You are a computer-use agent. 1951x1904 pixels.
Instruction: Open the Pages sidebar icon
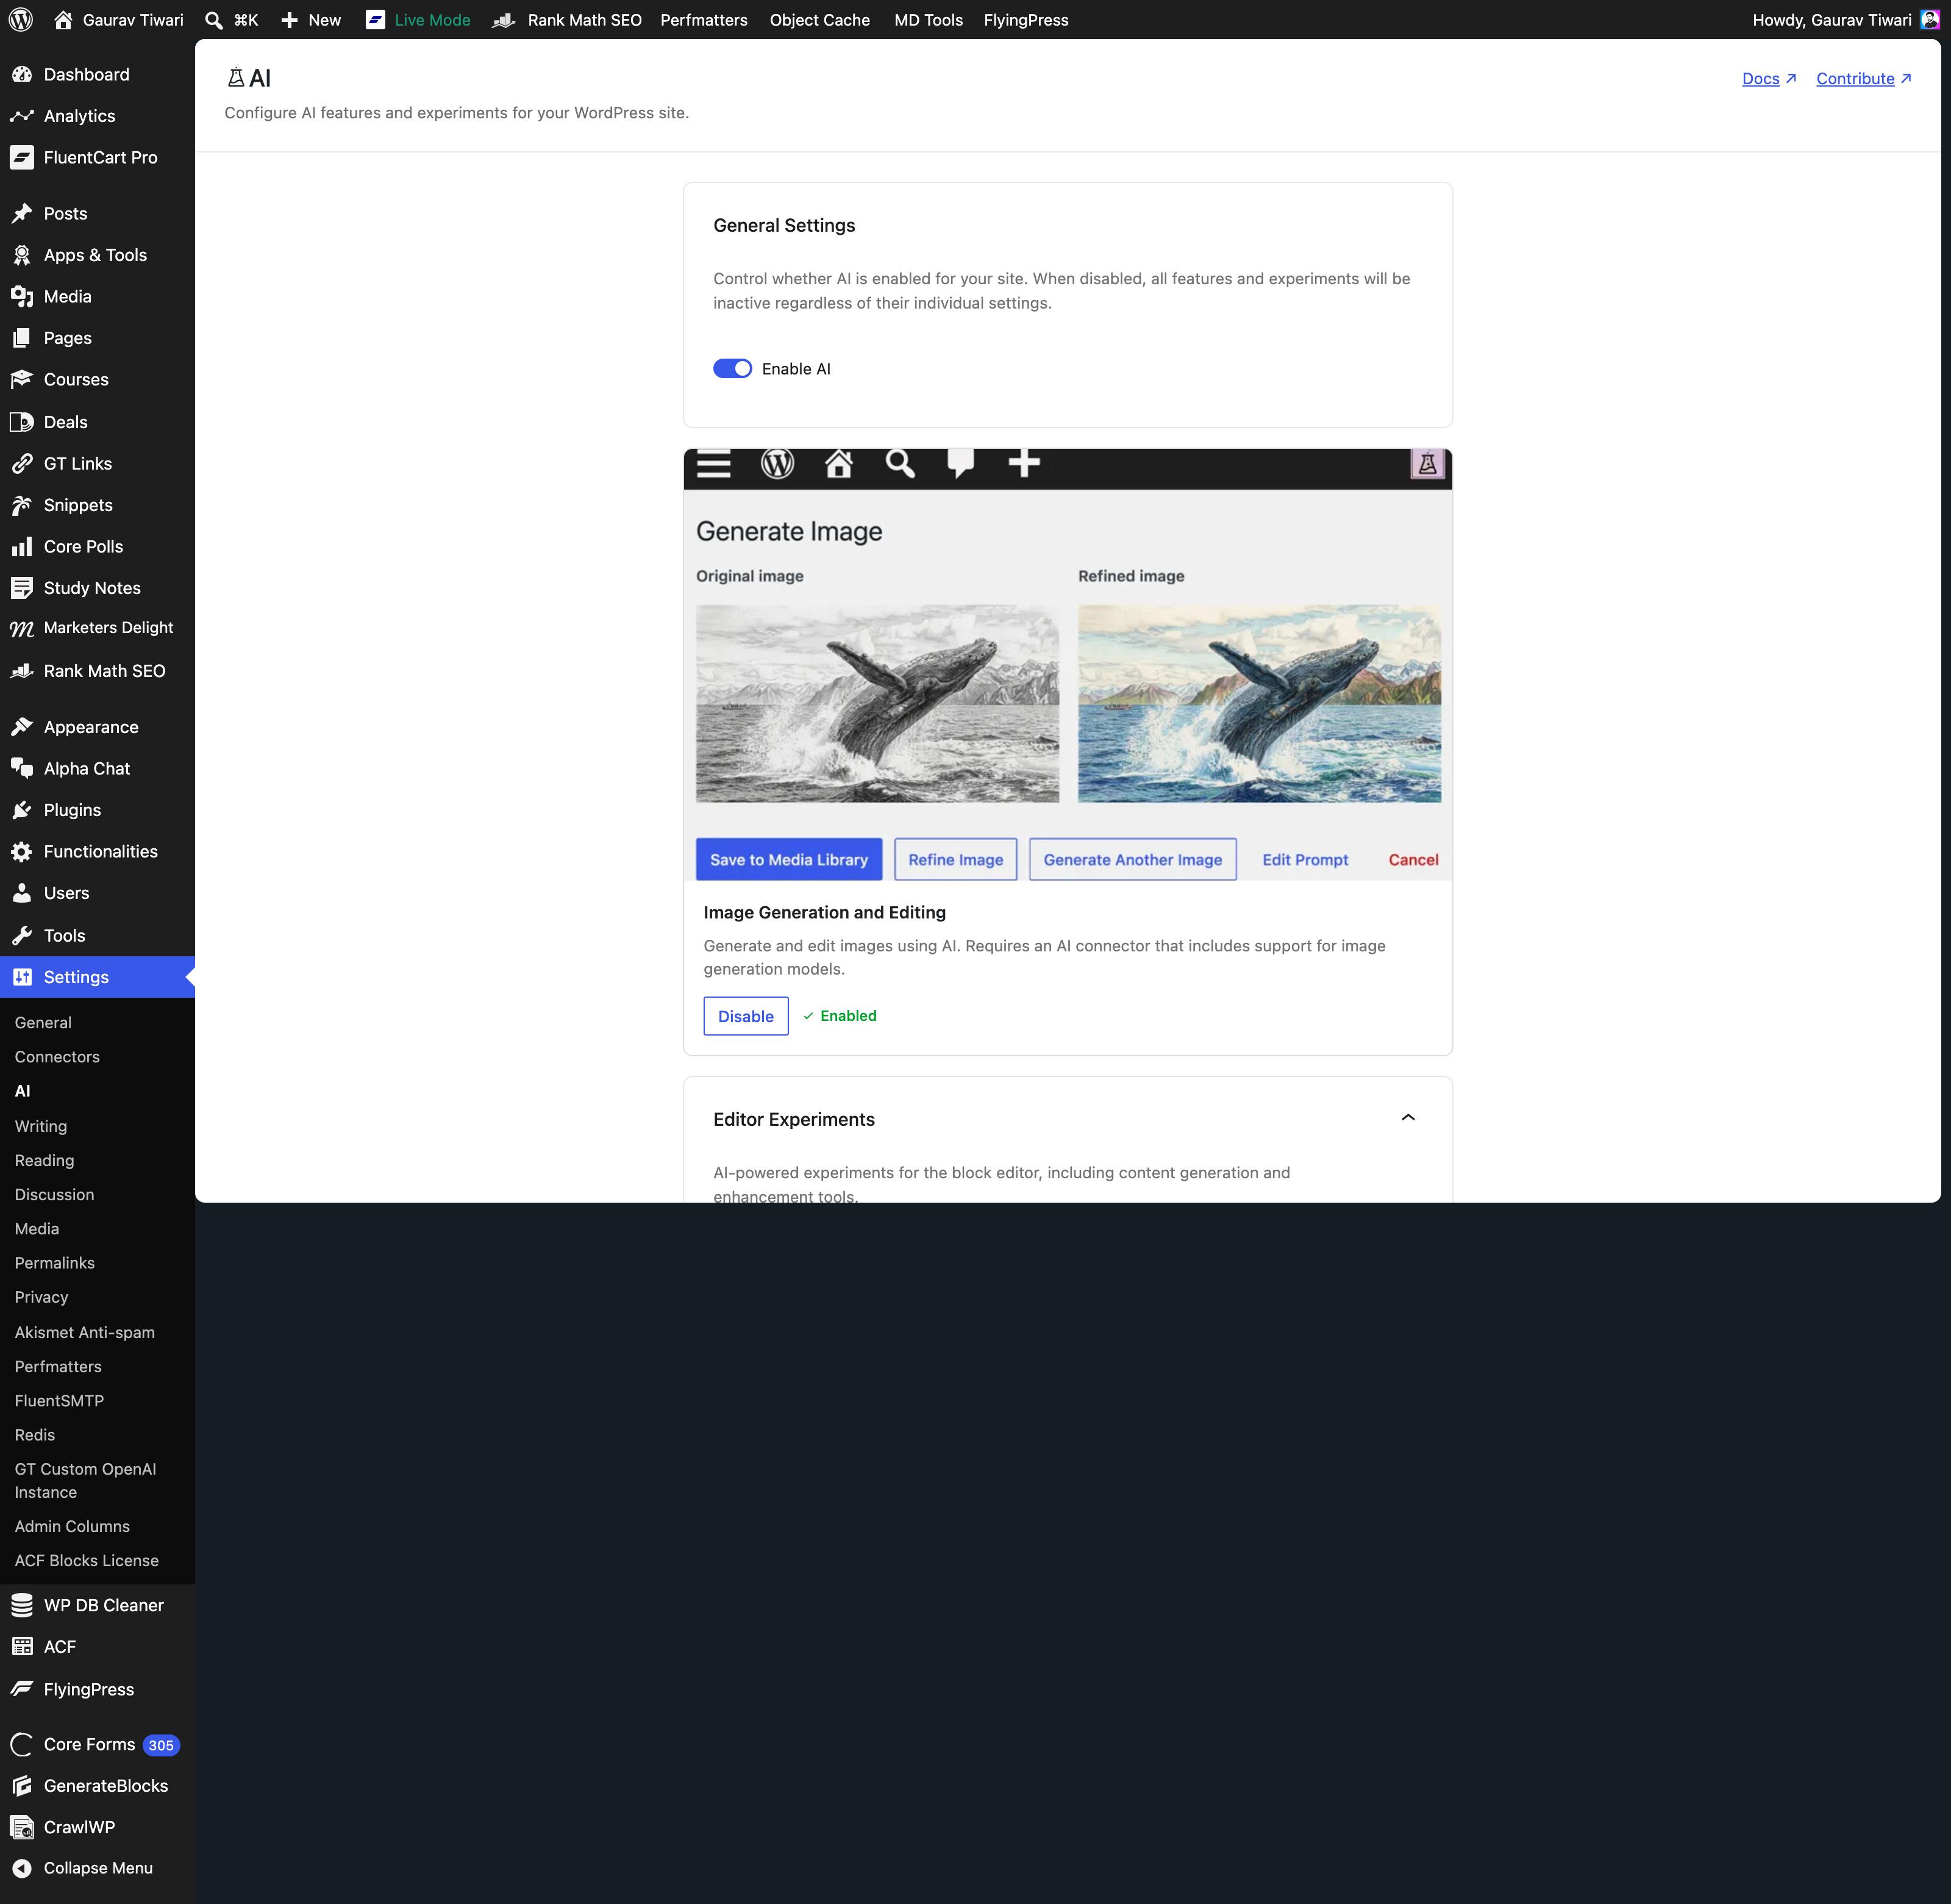22,338
